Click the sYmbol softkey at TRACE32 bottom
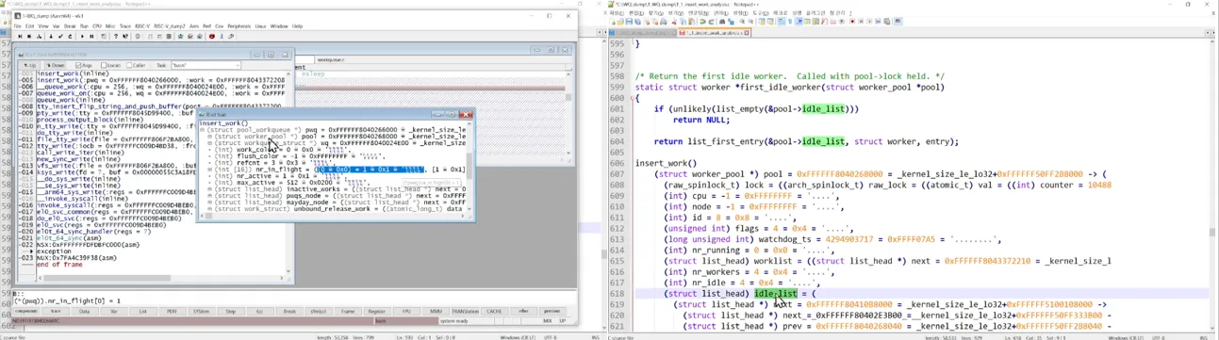 click(x=319, y=311)
